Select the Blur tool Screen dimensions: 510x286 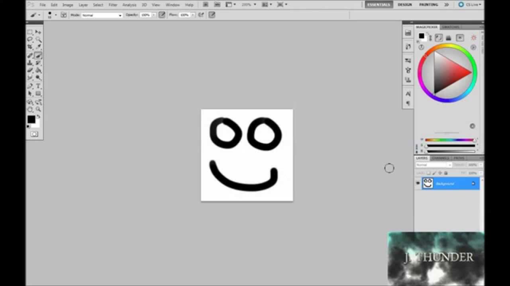pyautogui.click(x=30, y=78)
